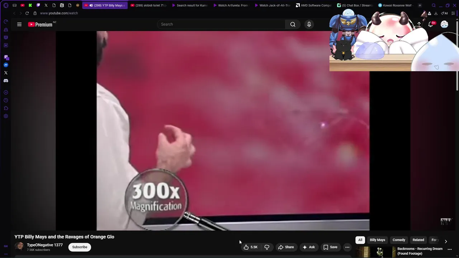459x258 pixels.
Task: Open the pinned X tab
Action: click(46, 5)
